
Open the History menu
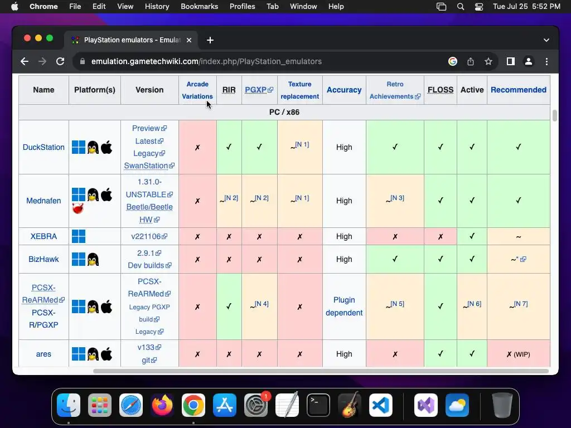tap(157, 7)
